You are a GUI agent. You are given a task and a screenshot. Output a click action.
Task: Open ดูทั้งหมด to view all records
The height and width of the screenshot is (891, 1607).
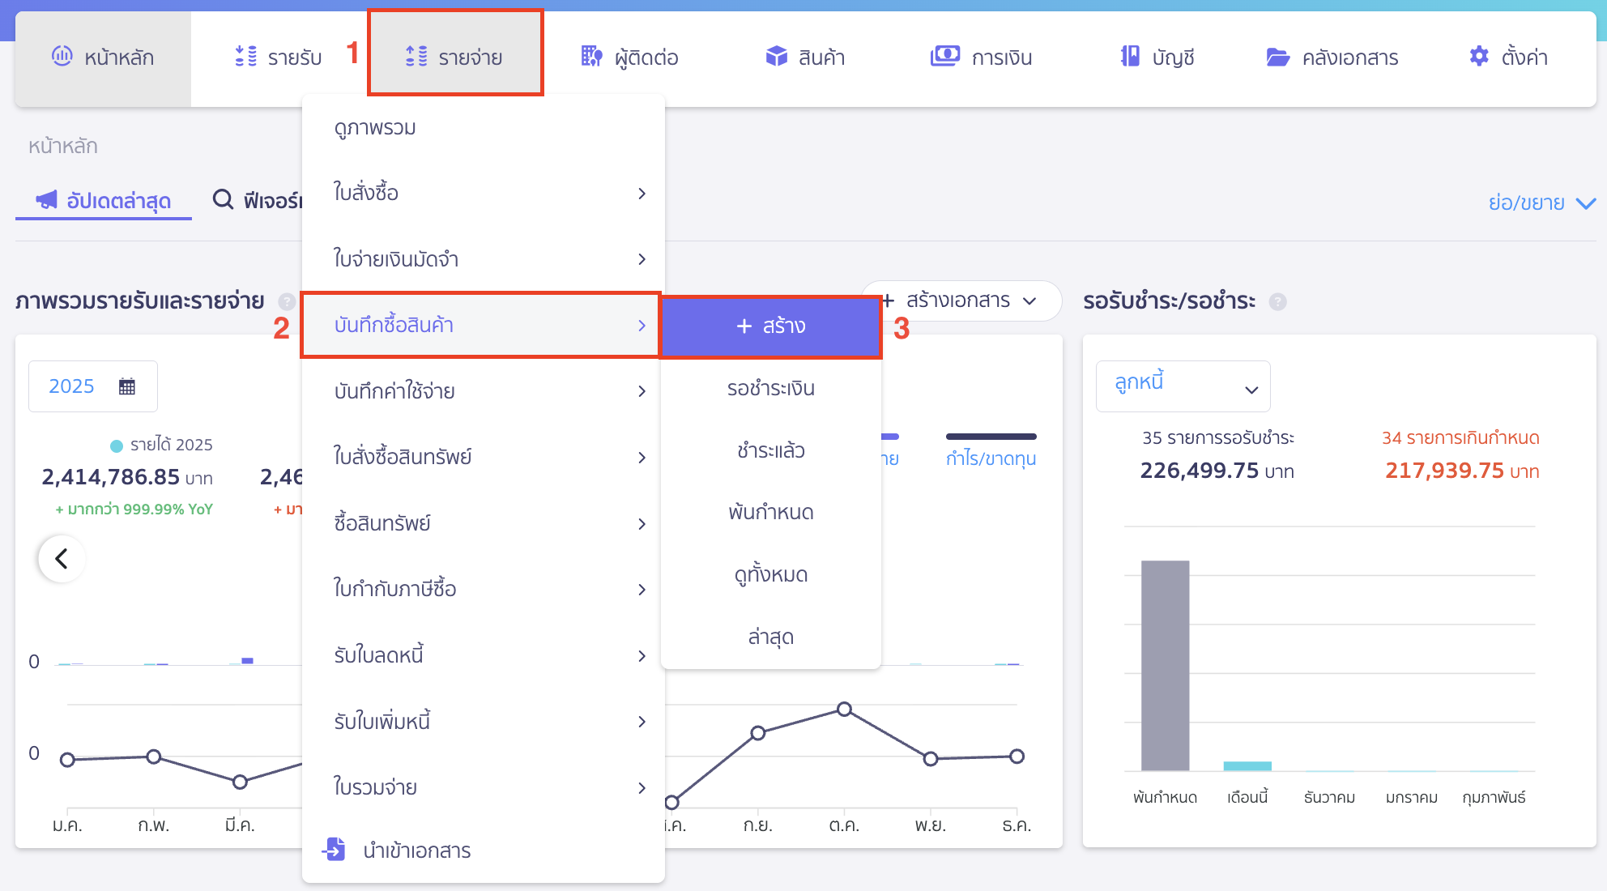pos(769,574)
